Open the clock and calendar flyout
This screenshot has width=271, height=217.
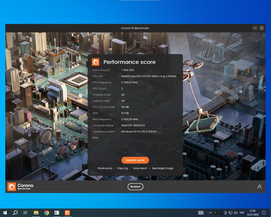[253, 213]
